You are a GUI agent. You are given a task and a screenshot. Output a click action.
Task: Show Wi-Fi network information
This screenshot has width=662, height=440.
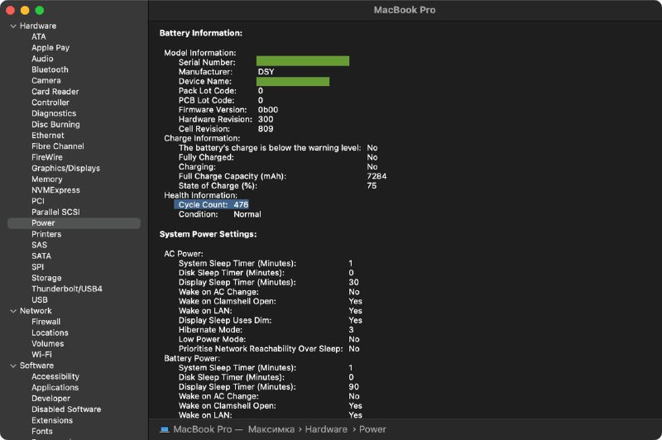[x=41, y=355]
